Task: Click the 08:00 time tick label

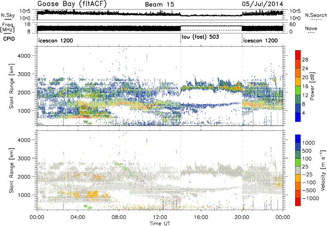Action: click(119, 217)
